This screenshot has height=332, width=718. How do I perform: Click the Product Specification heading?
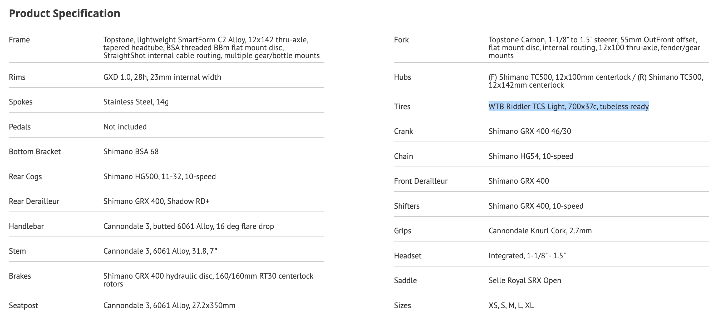(x=64, y=13)
